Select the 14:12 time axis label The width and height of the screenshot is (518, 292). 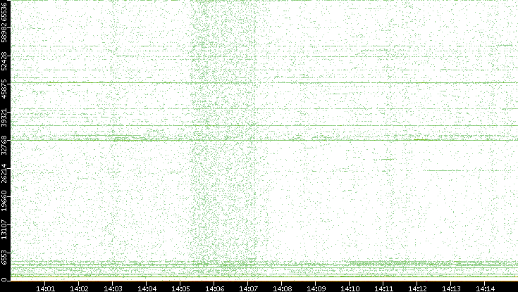point(417,287)
